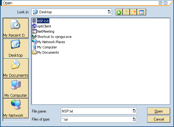
Task: Click the help question mark button
Action: [160, 3]
